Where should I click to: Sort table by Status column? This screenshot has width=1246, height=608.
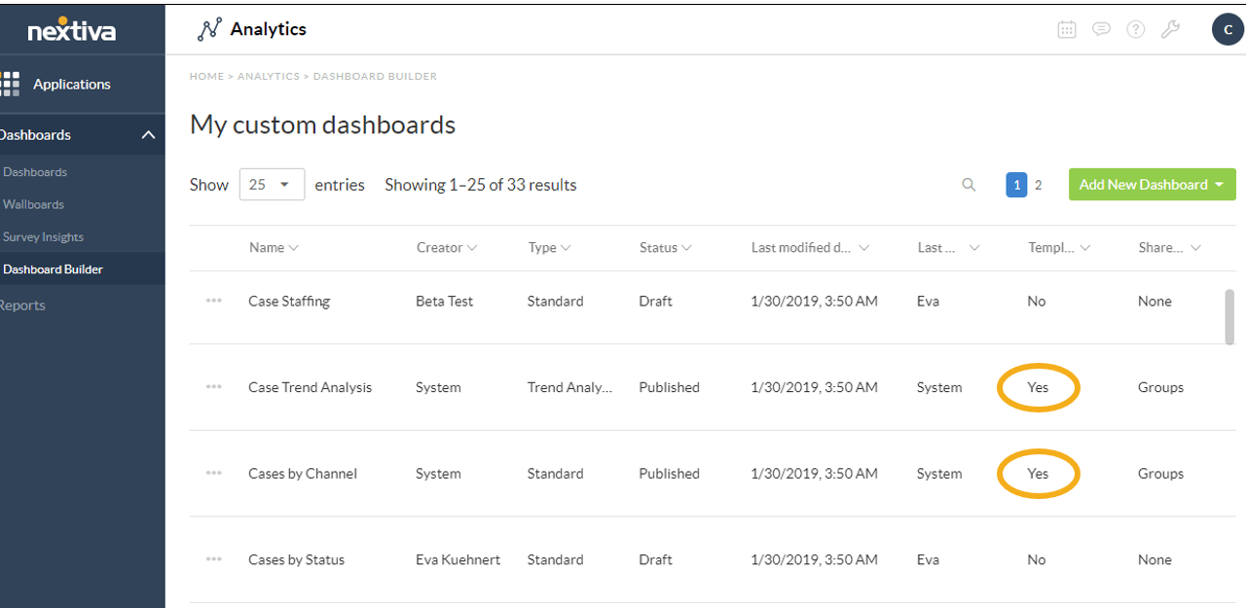(x=665, y=248)
